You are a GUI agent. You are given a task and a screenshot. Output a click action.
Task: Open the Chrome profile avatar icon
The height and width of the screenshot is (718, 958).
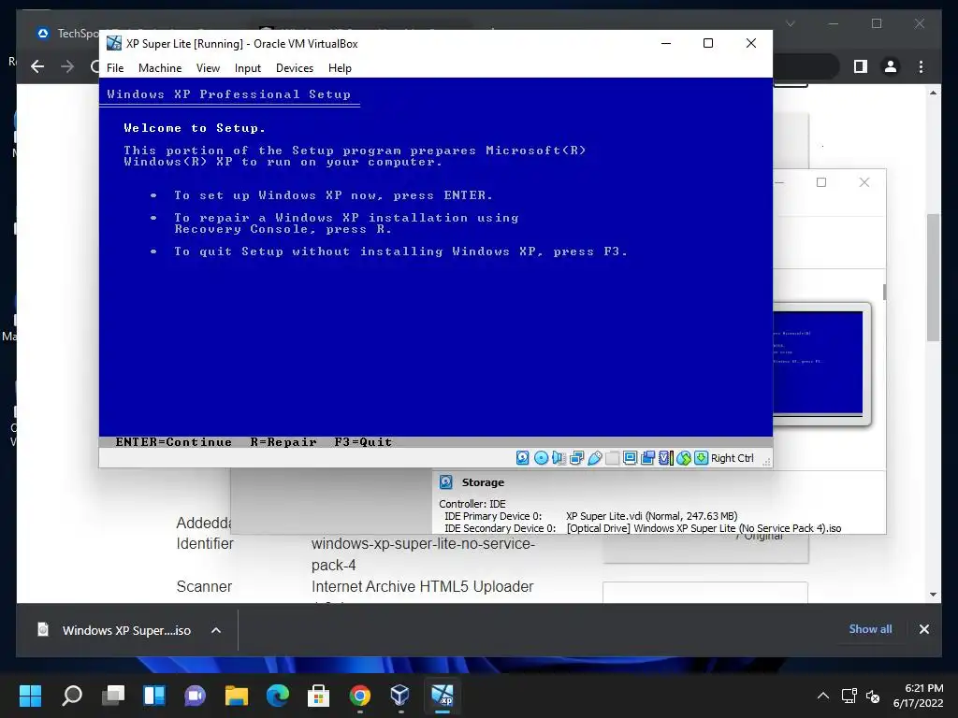click(891, 66)
